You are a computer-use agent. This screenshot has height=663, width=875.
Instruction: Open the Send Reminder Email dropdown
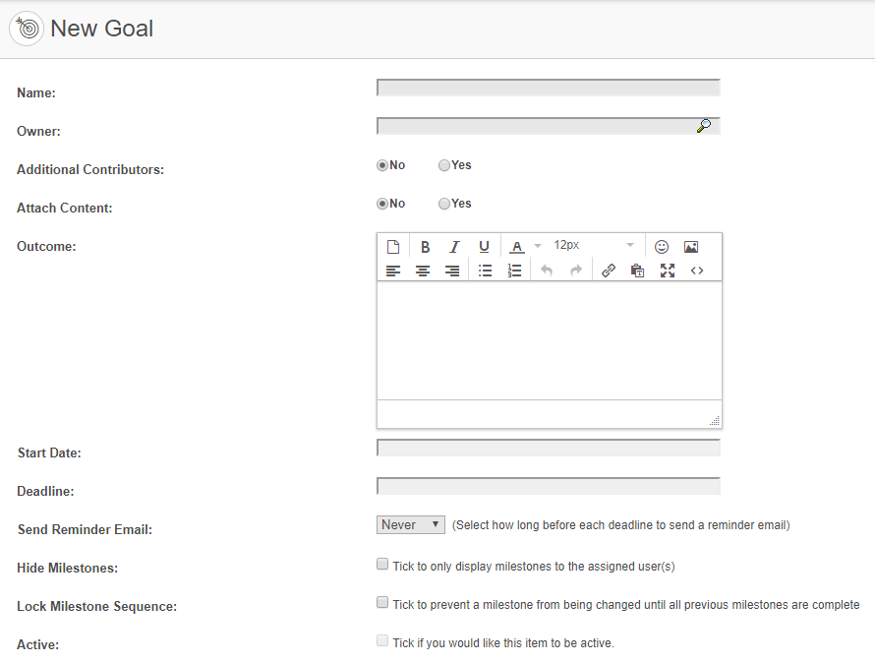pyautogui.click(x=411, y=525)
